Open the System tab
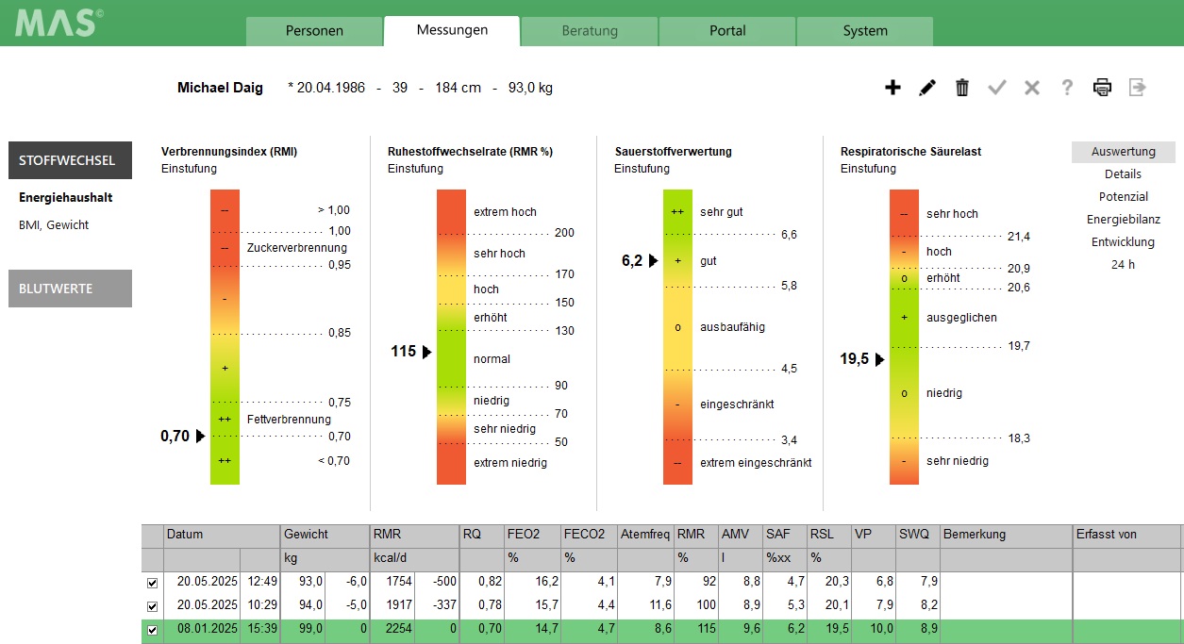This screenshot has width=1184, height=644. tap(864, 30)
